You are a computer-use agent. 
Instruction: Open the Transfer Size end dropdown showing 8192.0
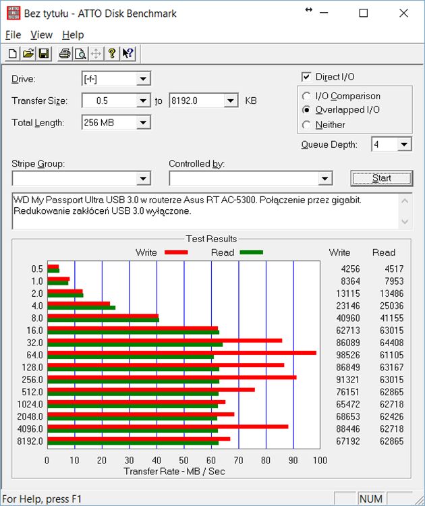point(231,101)
